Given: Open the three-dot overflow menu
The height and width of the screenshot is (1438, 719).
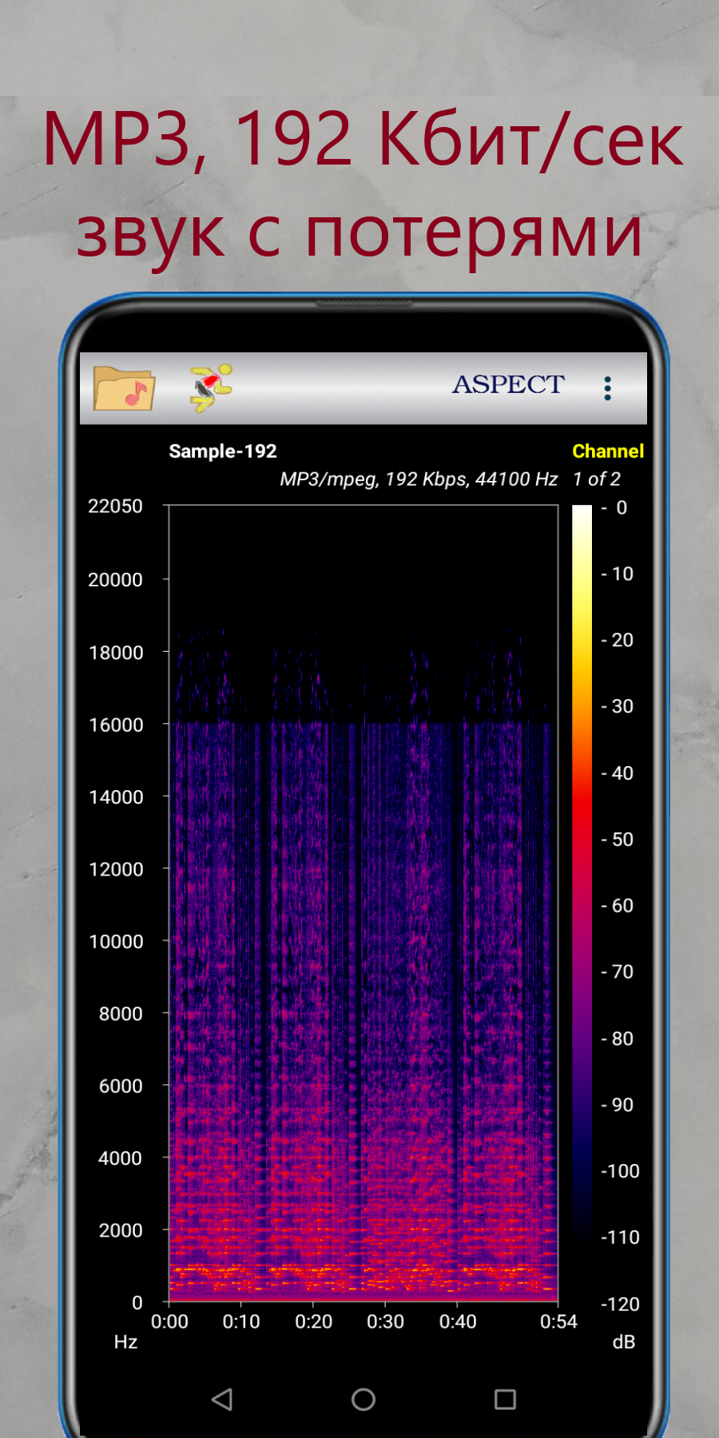Looking at the screenshot, I should (608, 388).
